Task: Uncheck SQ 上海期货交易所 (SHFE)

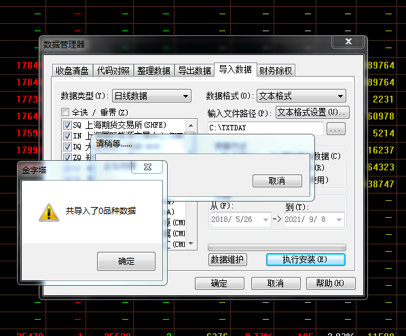Action: [x=67, y=126]
